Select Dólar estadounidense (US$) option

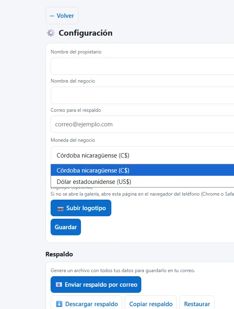[142, 181]
